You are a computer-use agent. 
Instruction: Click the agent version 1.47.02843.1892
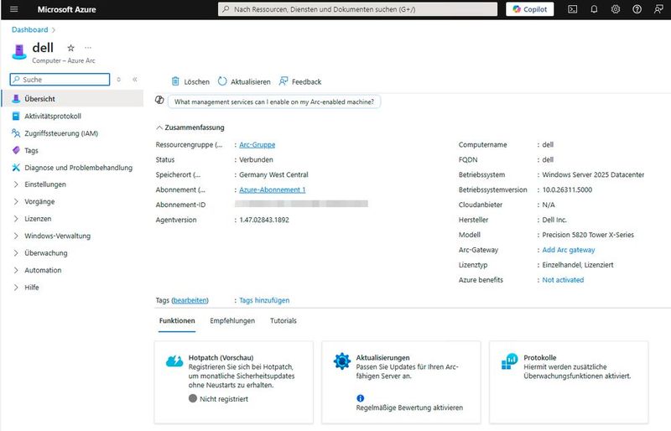[x=264, y=220]
